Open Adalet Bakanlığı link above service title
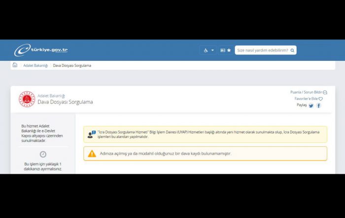345x218 pixels. (51, 96)
